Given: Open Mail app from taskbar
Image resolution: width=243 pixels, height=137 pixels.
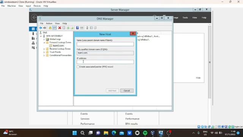Looking at the screenshot, I should click(121, 133).
